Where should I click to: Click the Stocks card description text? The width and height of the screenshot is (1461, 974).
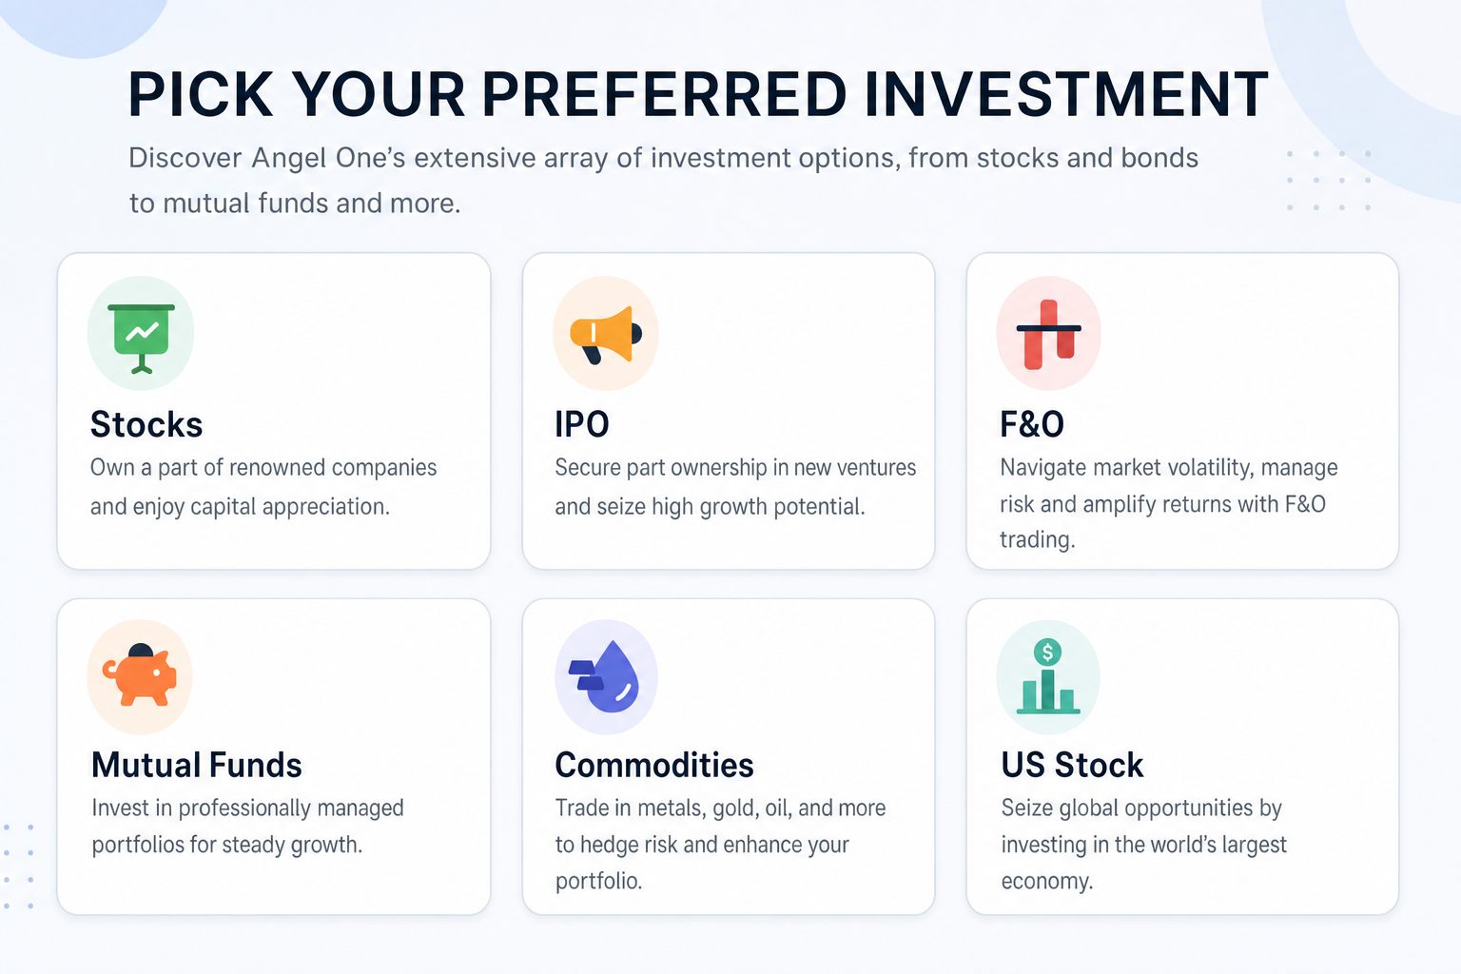263,487
